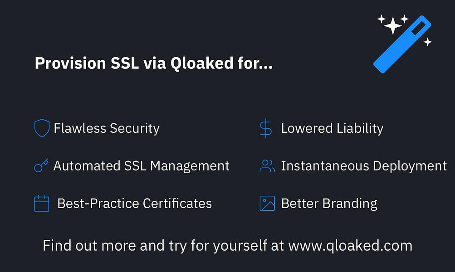Click the Provision SSL via Qloaked heading
This screenshot has width=455, height=272.
click(154, 63)
